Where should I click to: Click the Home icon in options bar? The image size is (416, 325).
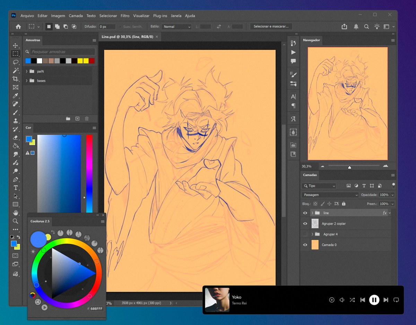click(x=18, y=27)
